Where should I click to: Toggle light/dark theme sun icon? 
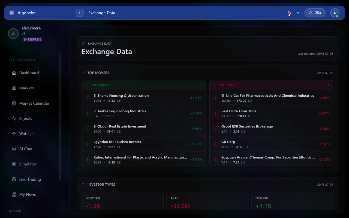tap(298, 13)
